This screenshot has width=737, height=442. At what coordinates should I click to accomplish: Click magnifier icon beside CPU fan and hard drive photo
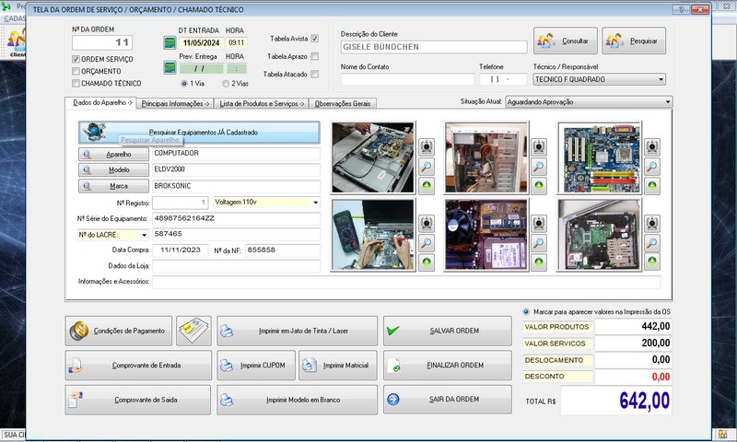point(539,243)
